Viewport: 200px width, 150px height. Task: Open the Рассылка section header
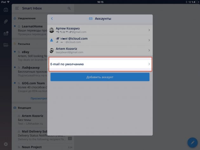(30, 44)
